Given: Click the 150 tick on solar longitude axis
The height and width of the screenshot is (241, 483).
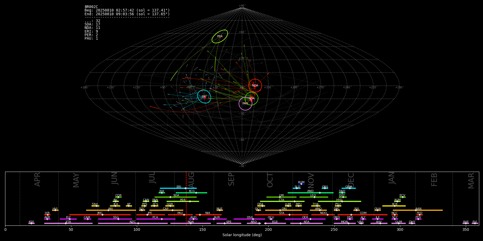Looking at the screenshot, I should pos(203,229).
